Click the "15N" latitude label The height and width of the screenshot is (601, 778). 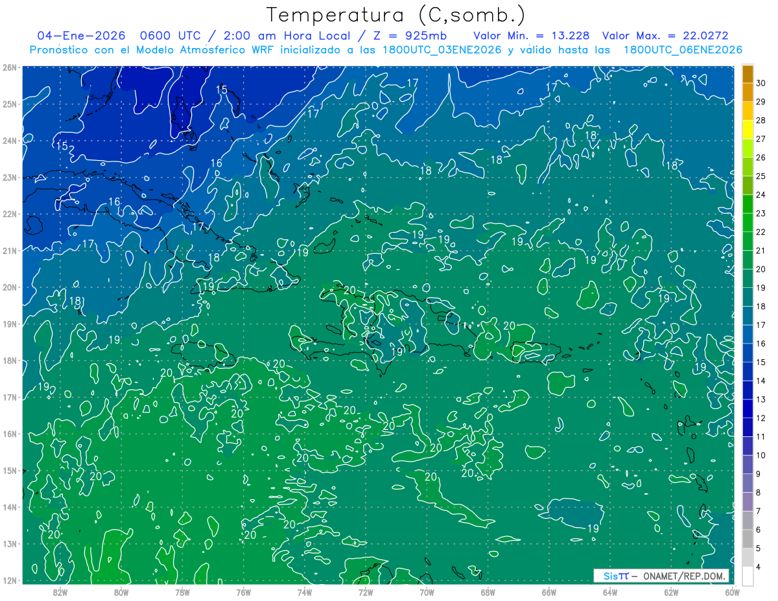click(9, 470)
